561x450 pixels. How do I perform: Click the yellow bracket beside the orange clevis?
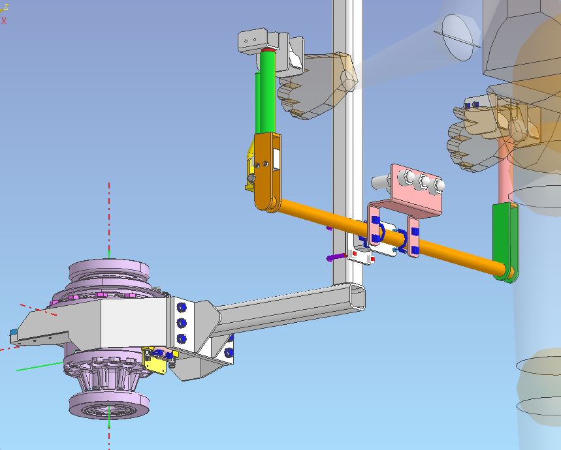pyautogui.click(x=250, y=170)
